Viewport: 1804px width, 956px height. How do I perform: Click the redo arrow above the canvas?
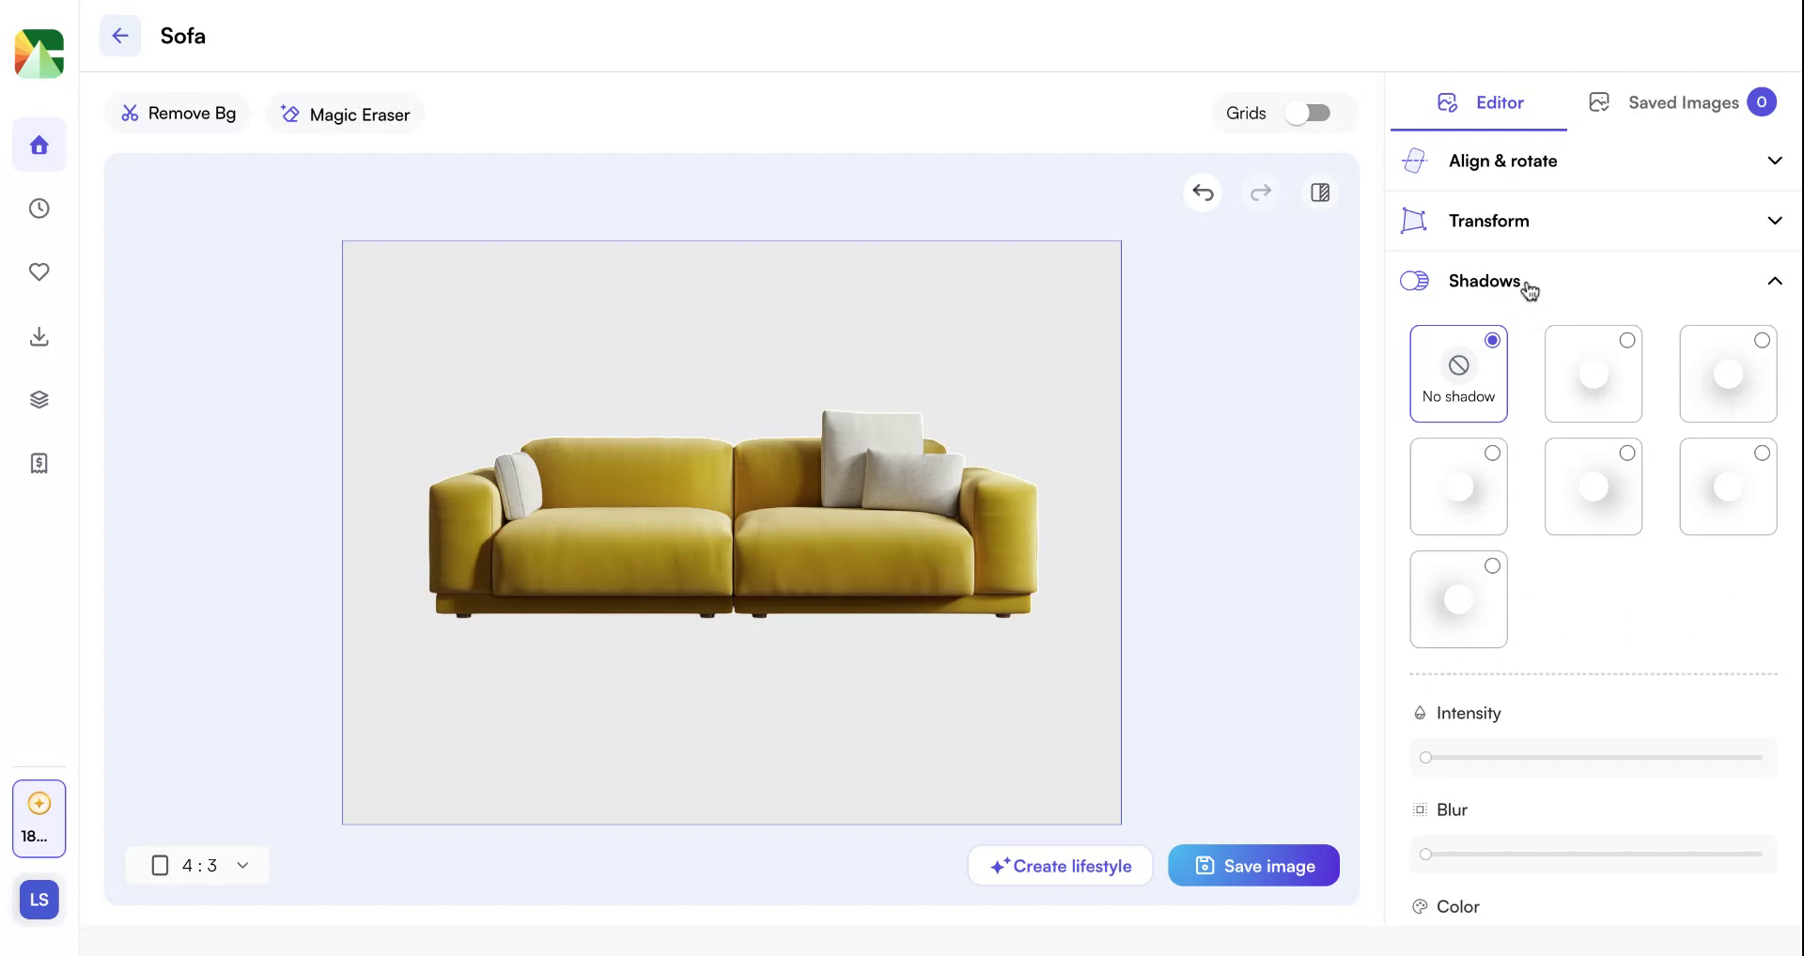tap(1261, 193)
